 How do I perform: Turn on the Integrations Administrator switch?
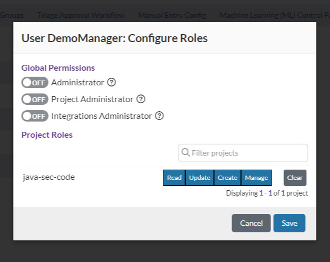click(x=35, y=116)
